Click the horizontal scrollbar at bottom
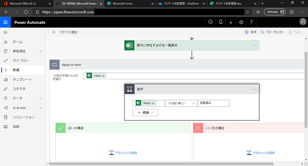Screen dimensions: 308x166 [x=161, y=164]
